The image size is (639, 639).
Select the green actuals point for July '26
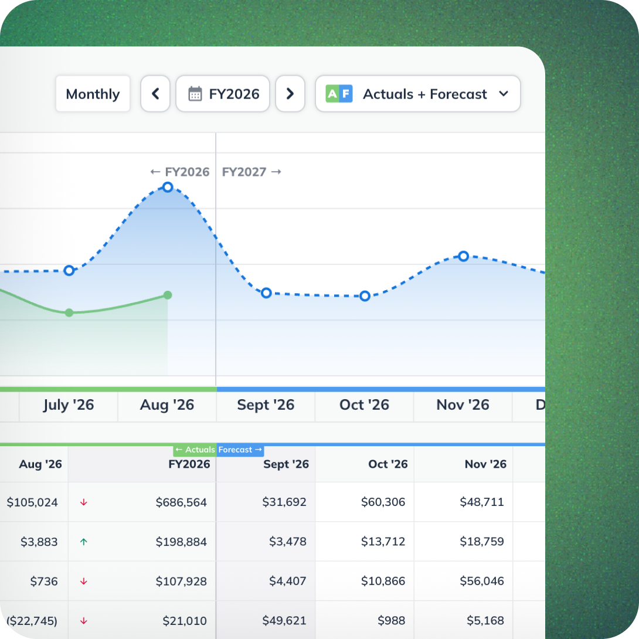69,312
